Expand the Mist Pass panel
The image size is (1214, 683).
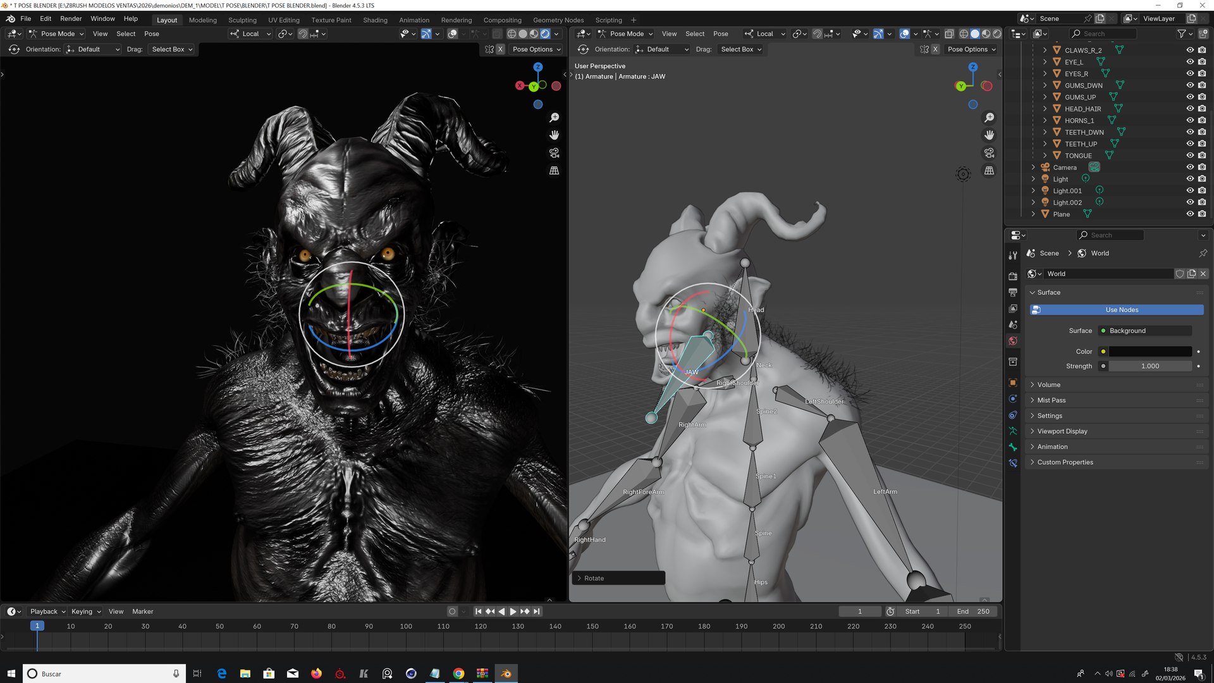pyautogui.click(x=1116, y=400)
